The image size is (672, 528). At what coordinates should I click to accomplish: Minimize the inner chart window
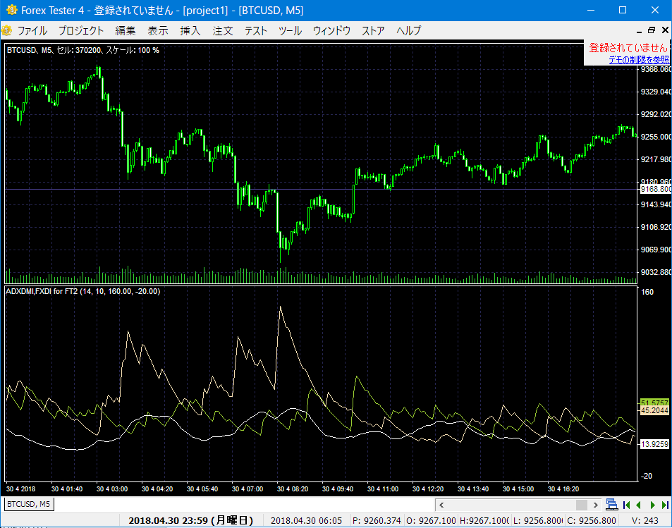click(639, 31)
